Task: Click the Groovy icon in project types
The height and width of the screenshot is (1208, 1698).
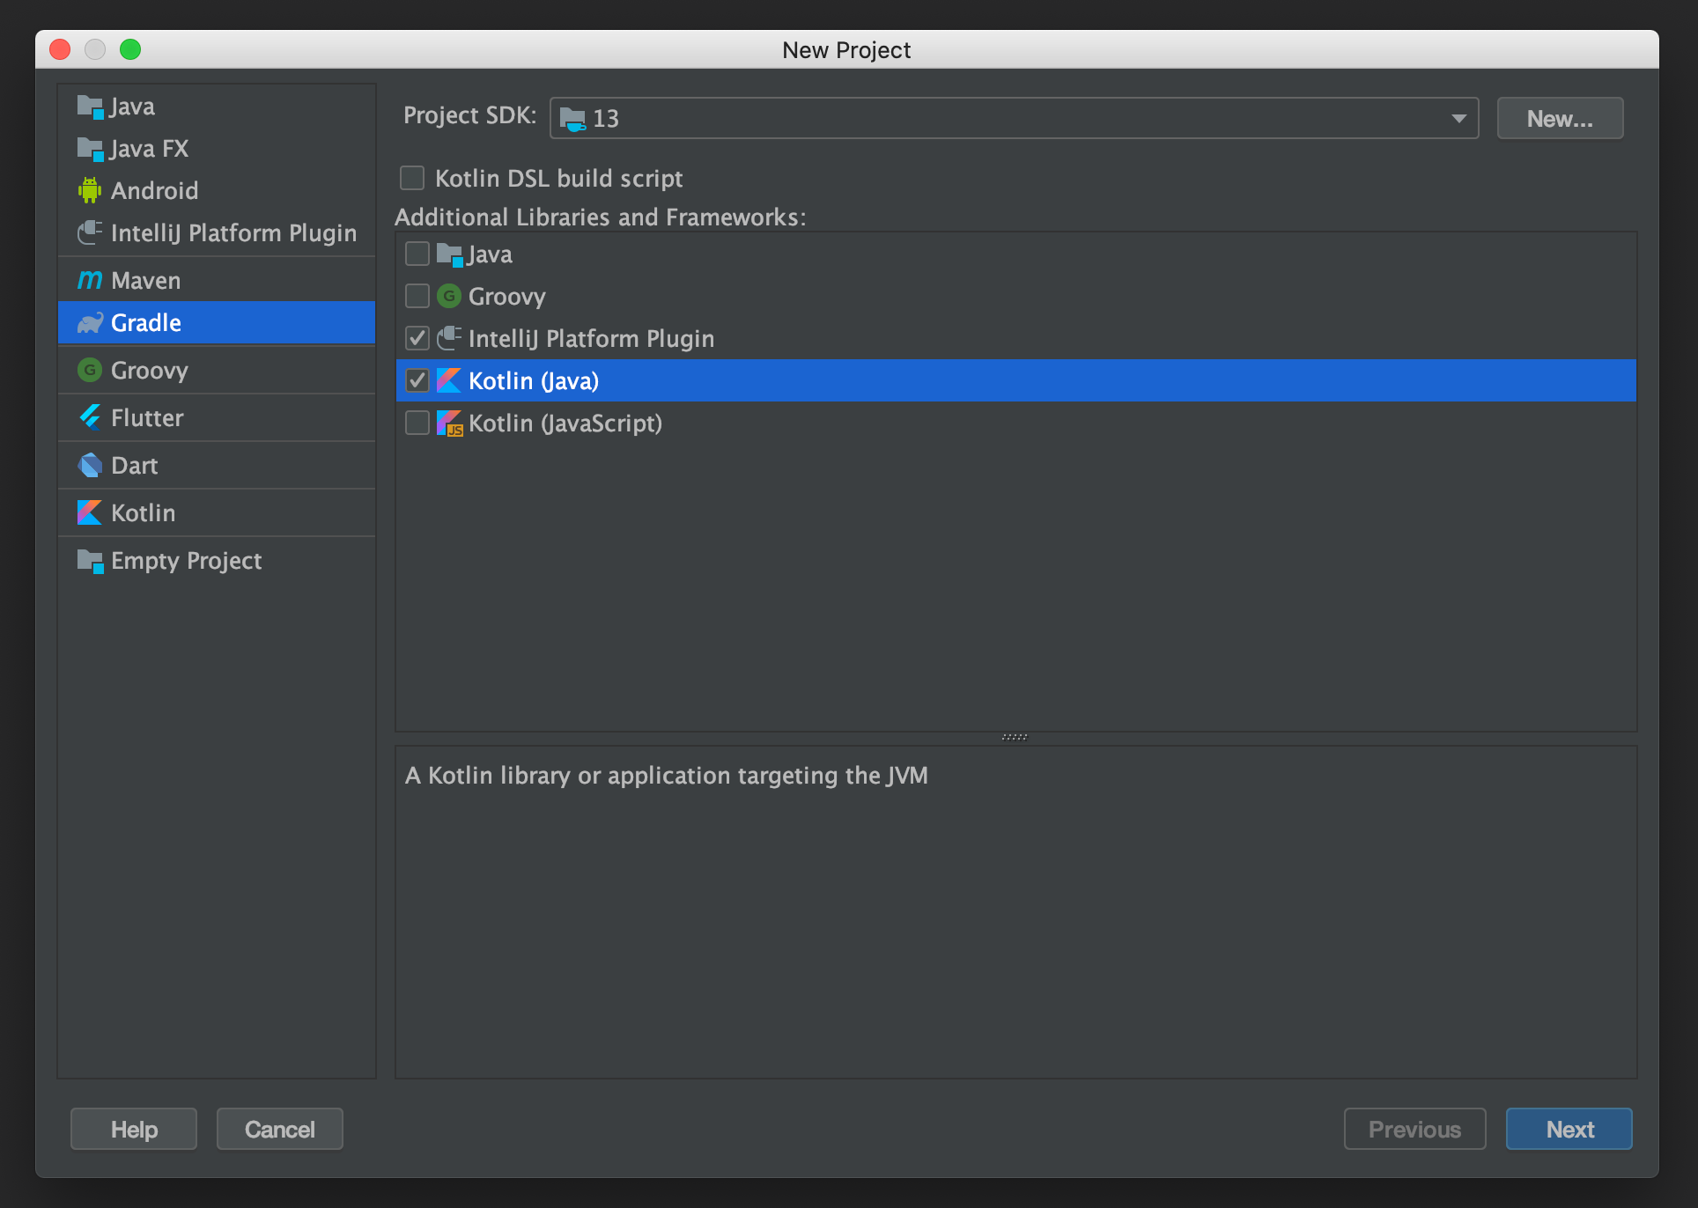Action: click(x=90, y=370)
